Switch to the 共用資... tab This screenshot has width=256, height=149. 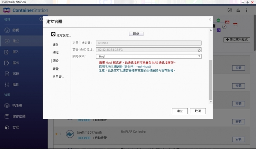click(x=58, y=77)
